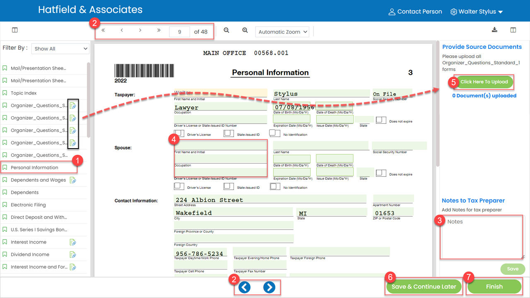Toggle left sidebar panel icon
This screenshot has width=530, height=298.
pyautogui.click(x=15, y=30)
